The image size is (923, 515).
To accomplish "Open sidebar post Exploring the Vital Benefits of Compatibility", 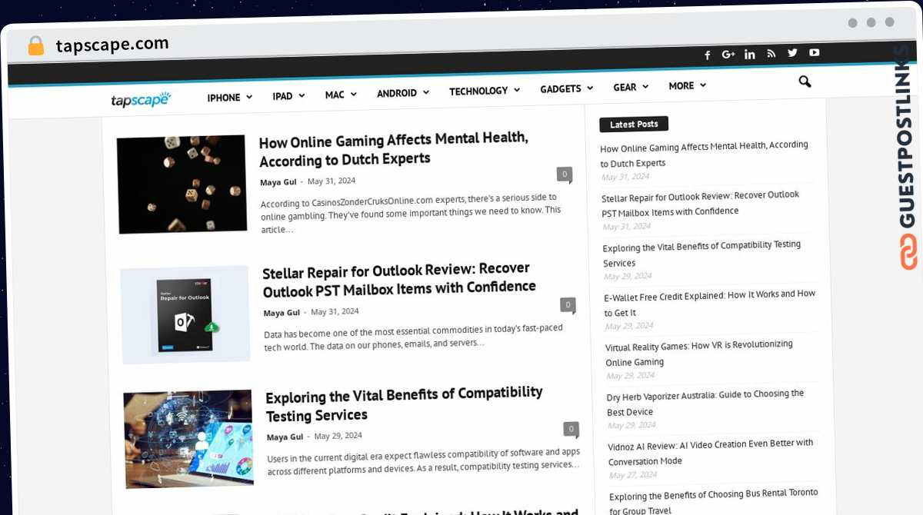I will pos(701,253).
